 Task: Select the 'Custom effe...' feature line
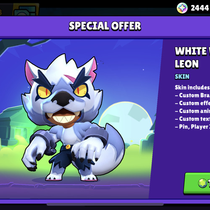(192, 103)
